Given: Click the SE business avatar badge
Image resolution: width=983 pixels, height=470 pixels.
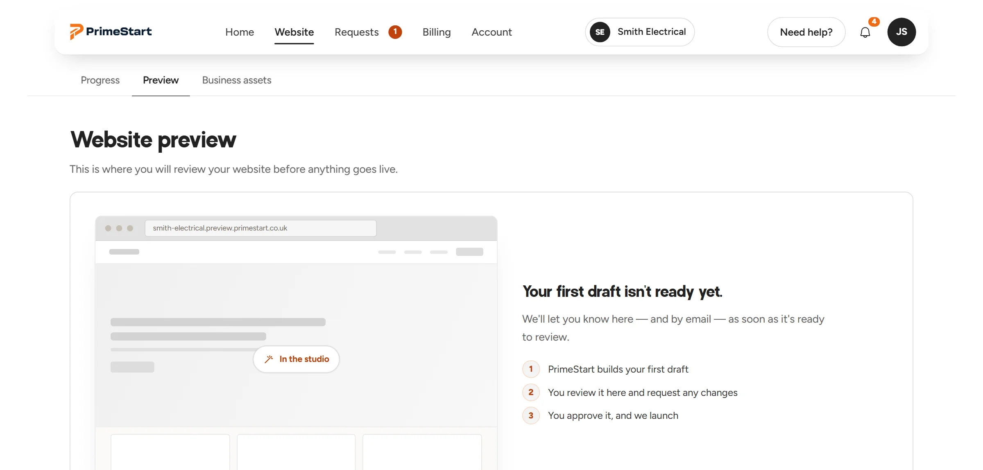Looking at the screenshot, I should (600, 32).
